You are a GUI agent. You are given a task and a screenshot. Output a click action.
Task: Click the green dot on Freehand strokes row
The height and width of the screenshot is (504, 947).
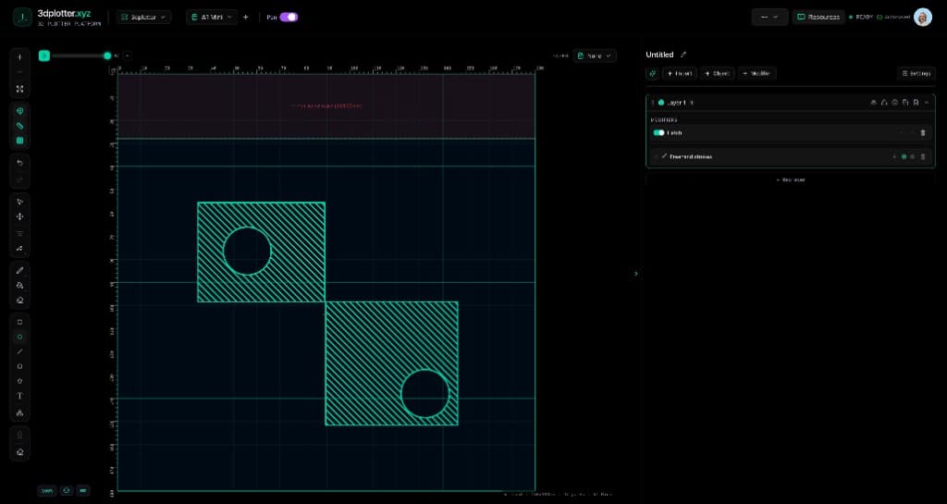[904, 156]
